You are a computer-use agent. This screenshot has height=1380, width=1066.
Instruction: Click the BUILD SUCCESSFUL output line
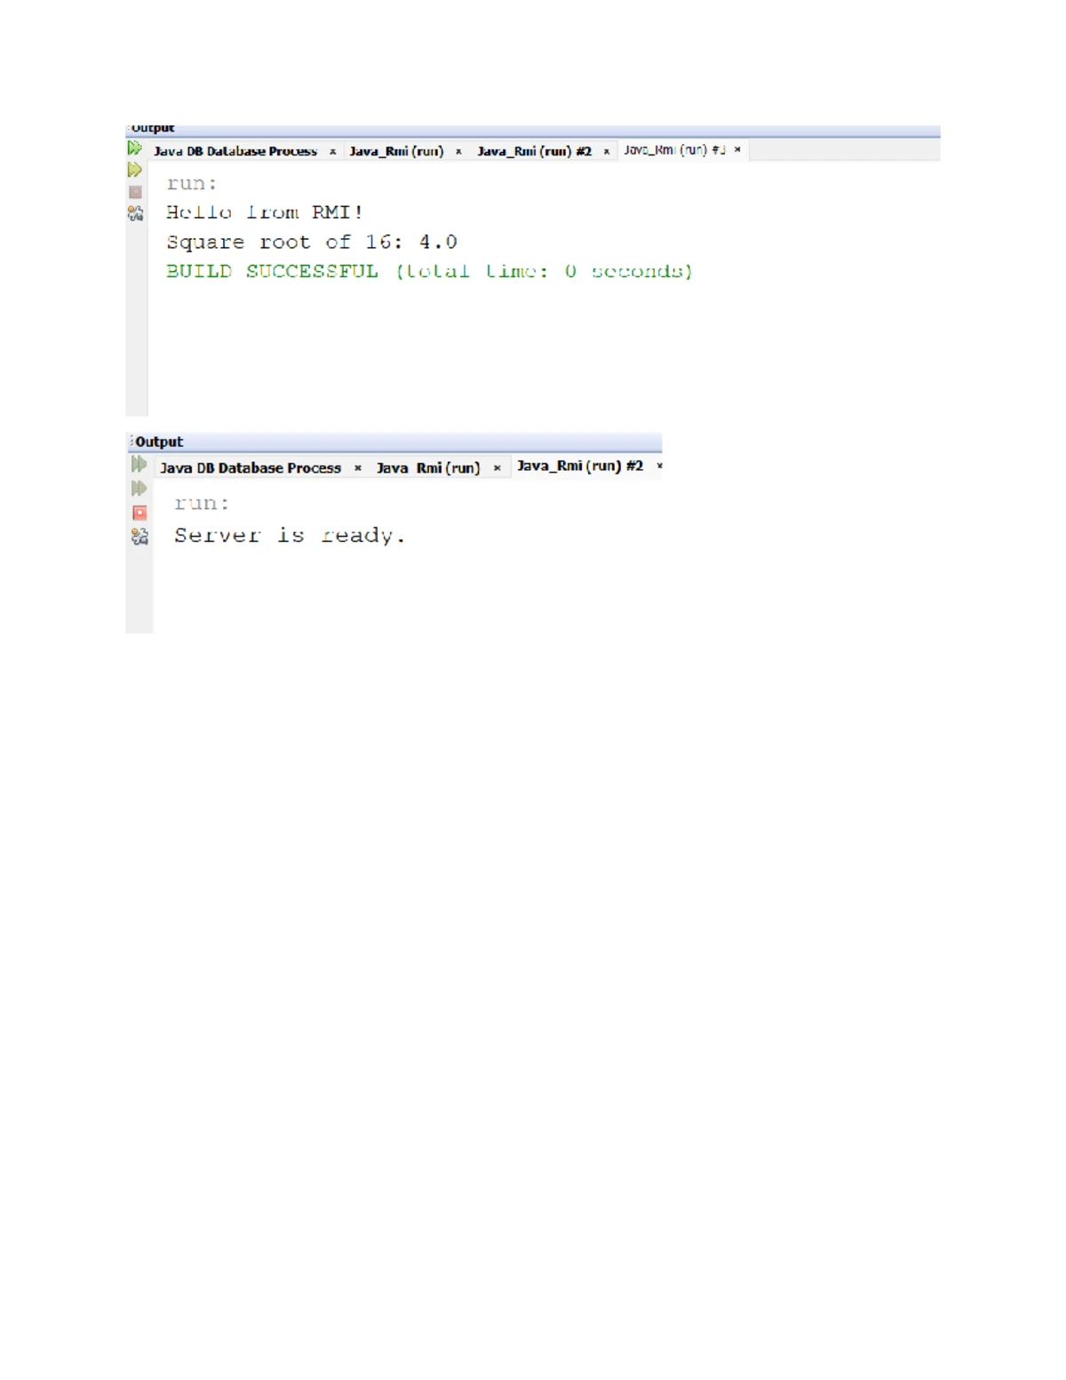click(428, 271)
